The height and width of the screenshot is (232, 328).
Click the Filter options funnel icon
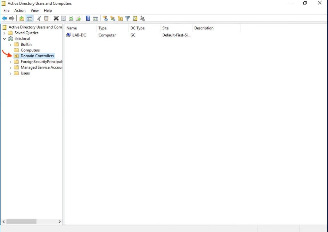(127, 19)
